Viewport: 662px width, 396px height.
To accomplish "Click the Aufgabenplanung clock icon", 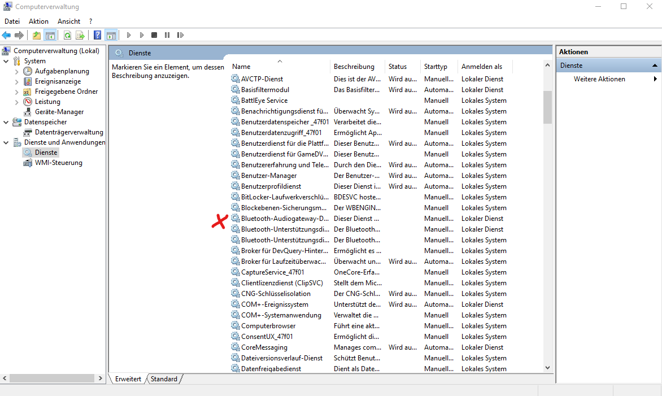I will click(28, 71).
